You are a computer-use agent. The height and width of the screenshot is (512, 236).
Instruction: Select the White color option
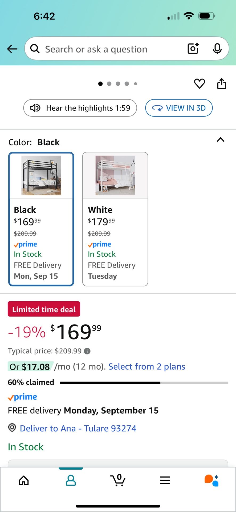click(115, 219)
